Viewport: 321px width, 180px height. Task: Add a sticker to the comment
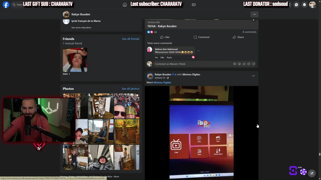pyautogui.click(x=254, y=64)
